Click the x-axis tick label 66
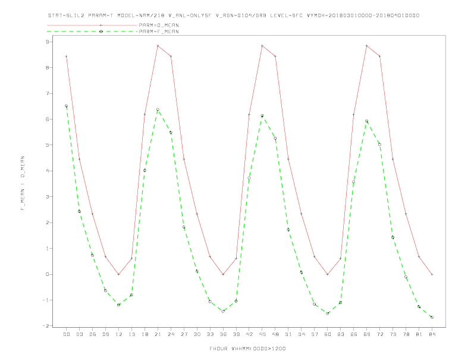Screen dimensions: 471x364 point(354,334)
